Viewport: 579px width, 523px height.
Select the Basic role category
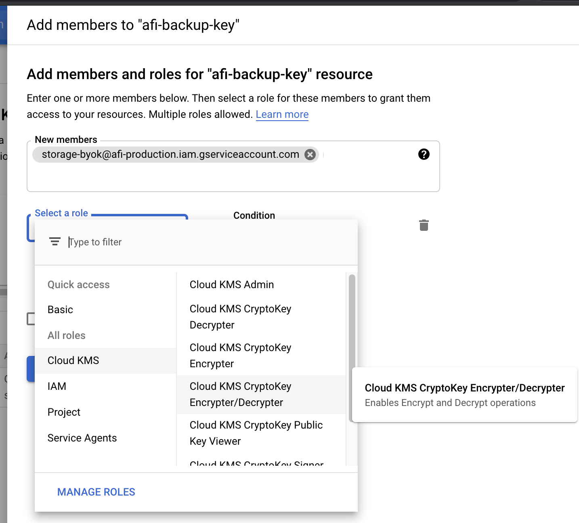tap(105, 310)
